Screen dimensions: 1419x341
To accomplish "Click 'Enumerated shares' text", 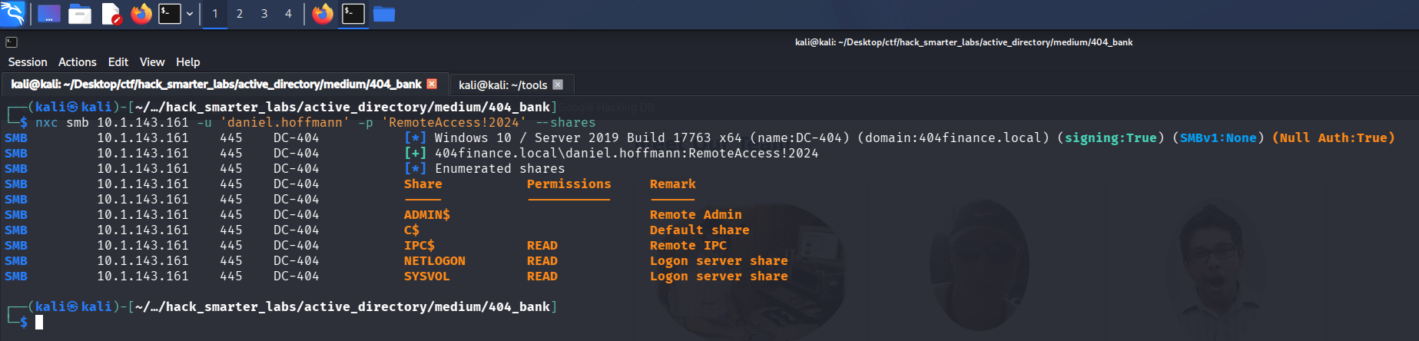I will tap(499, 169).
